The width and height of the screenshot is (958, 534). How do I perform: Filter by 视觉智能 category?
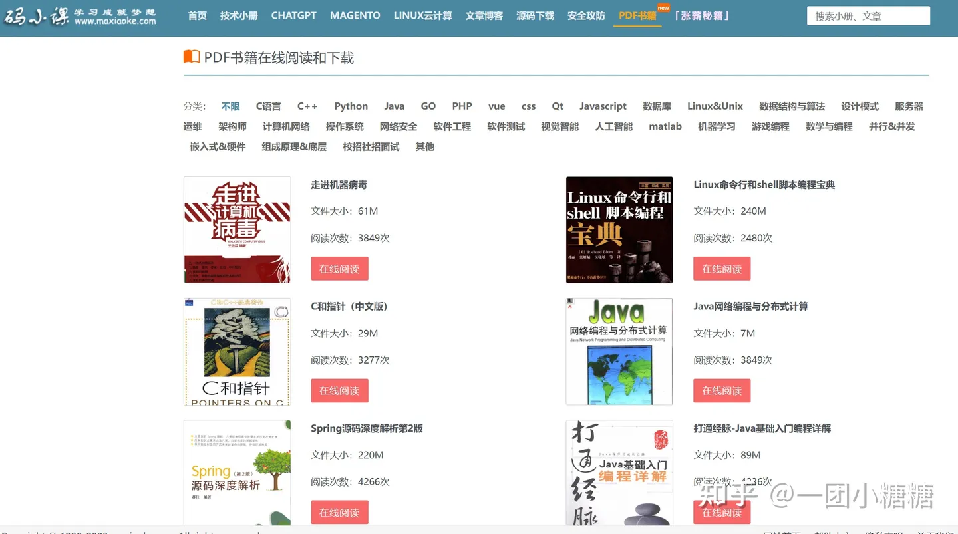click(560, 126)
